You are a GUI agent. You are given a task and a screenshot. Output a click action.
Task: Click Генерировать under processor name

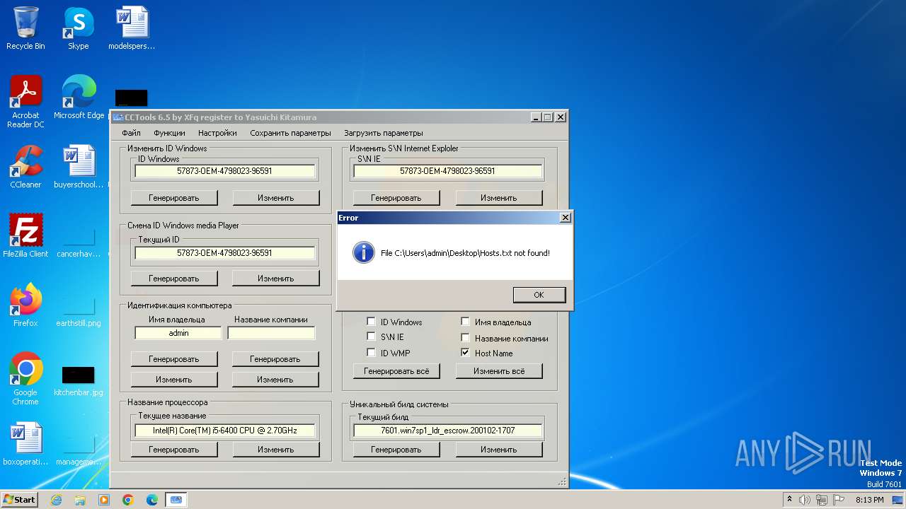[174, 450]
